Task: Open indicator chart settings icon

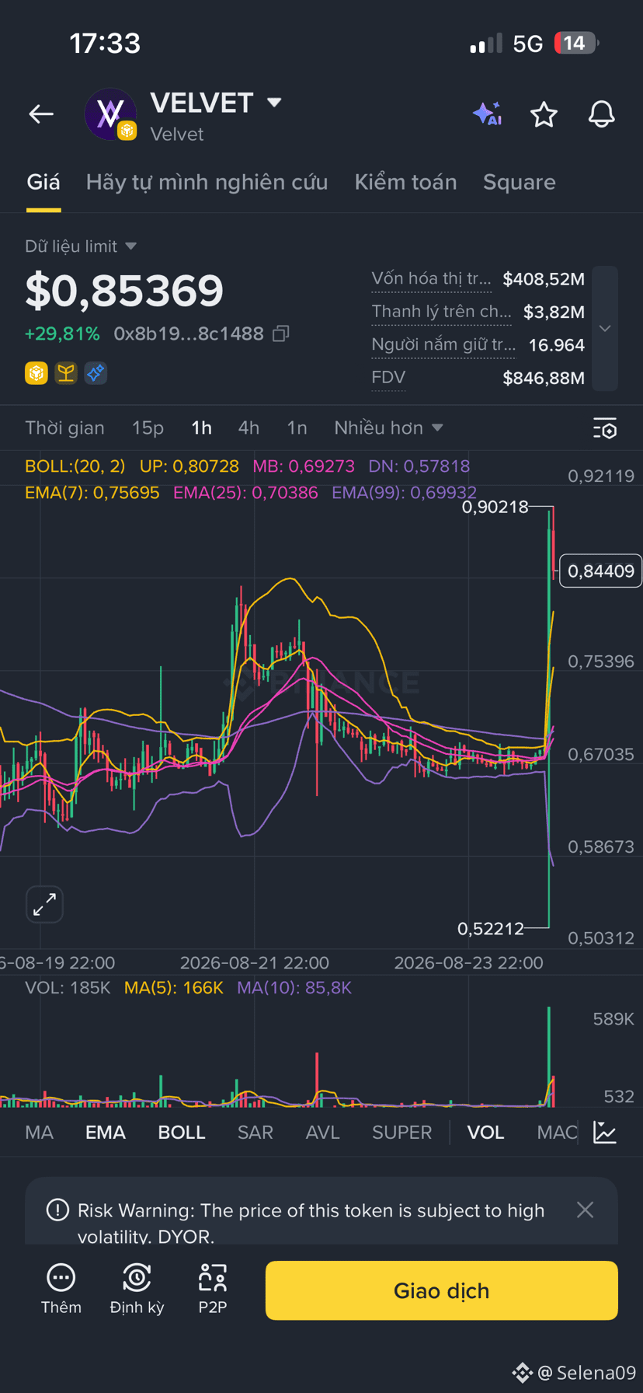Action: pyautogui.click(x=605, y=1132)
